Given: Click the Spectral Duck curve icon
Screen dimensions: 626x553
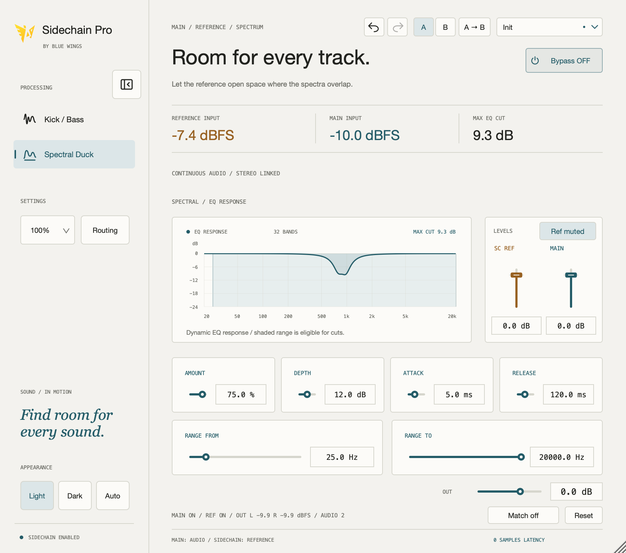Looking at the screenshot, I should 29,155.
